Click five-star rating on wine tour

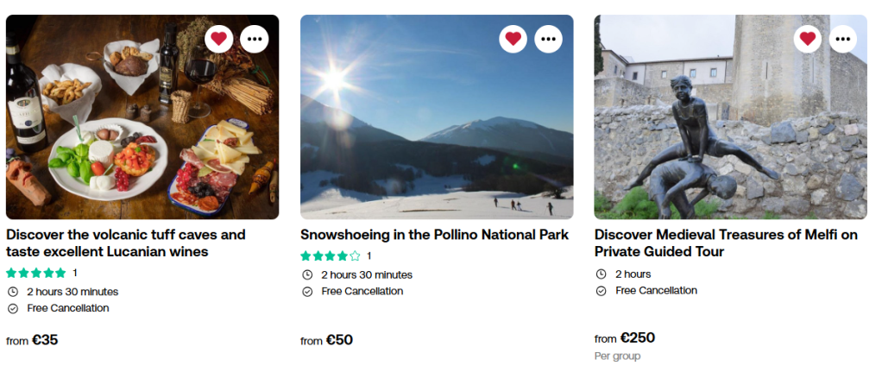click(x=35, y=273)
